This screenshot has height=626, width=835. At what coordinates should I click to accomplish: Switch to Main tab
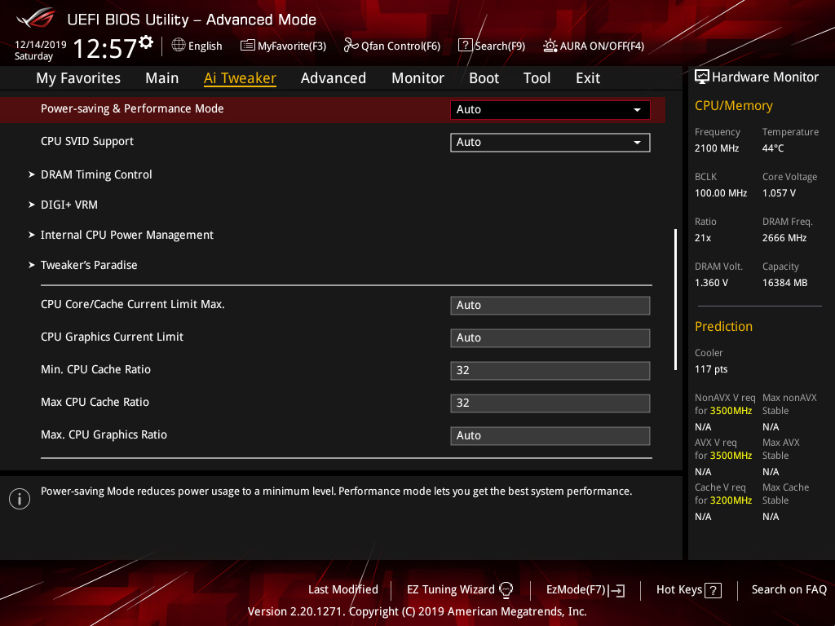pos(162,78)
